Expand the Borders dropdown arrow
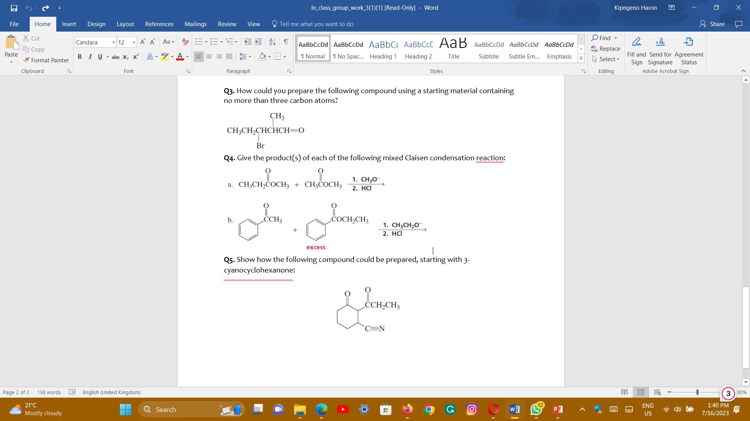The image size is (750, 421). tap(285, 57)
